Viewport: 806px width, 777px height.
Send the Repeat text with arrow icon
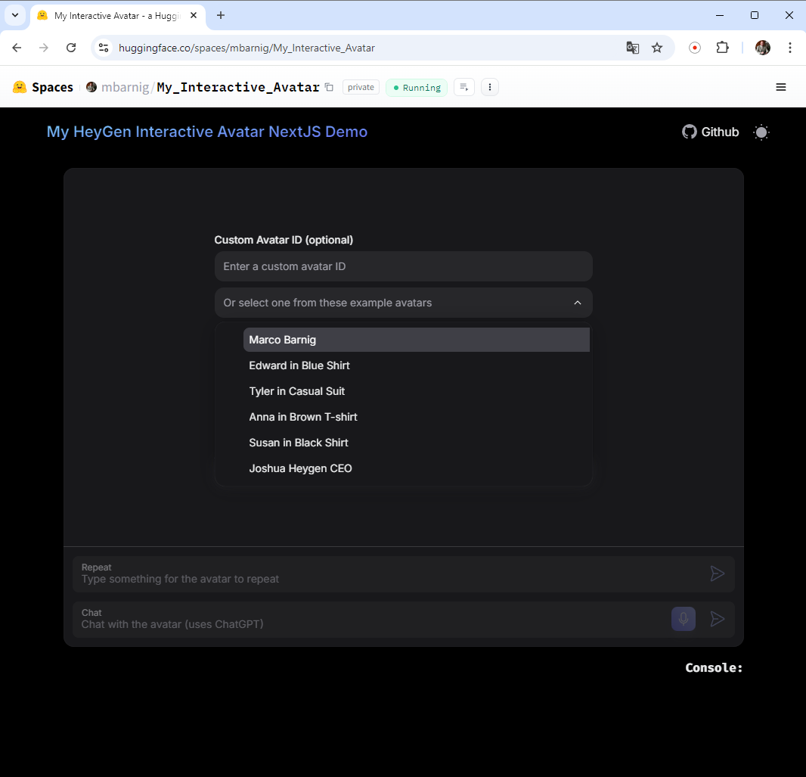coord(717,574)
